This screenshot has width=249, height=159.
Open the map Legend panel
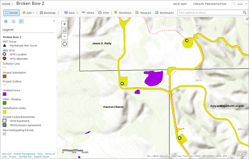tap(21, 21)
